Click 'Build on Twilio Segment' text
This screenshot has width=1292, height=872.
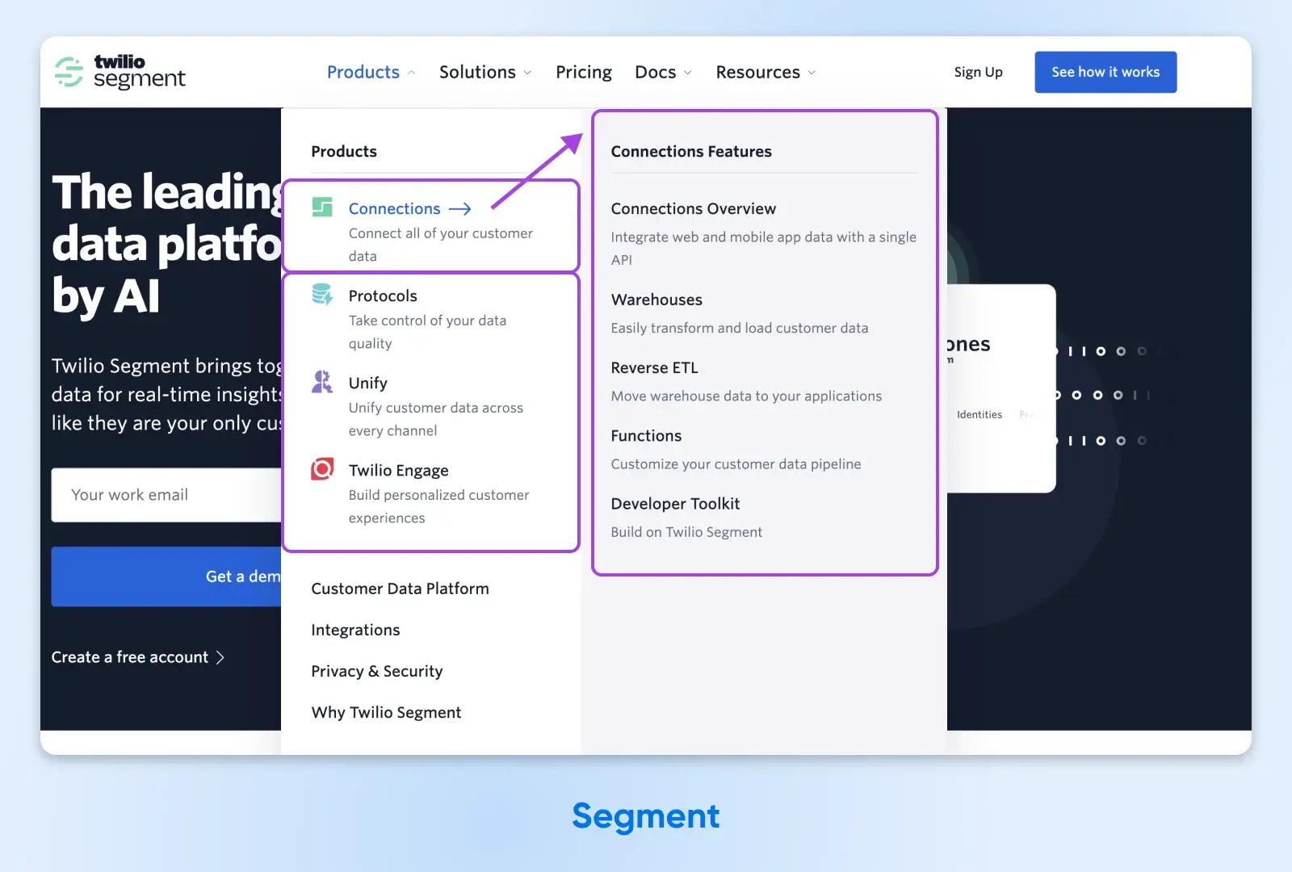[686, 532]
